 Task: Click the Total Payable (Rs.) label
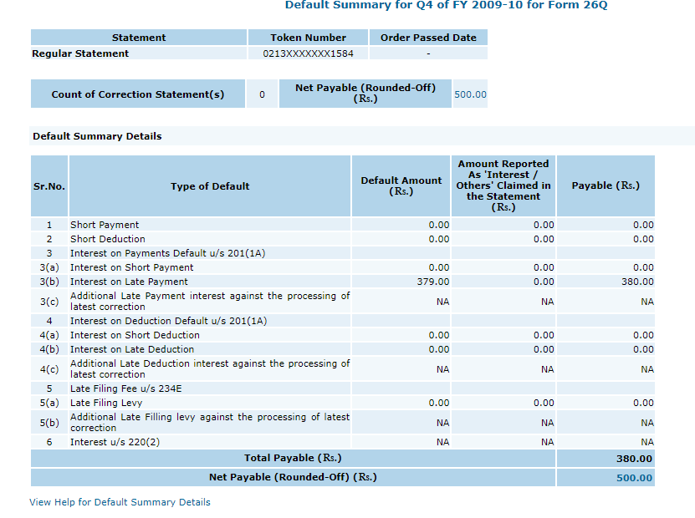point(293,458)
